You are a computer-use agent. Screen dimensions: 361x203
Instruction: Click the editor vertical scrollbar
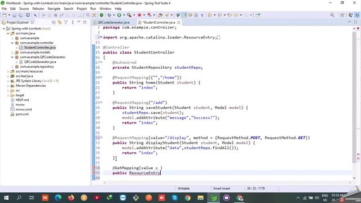coord(354,97)
